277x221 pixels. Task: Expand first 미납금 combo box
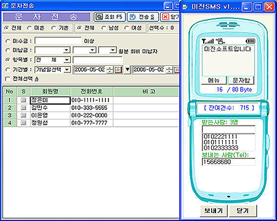[66, 50]
